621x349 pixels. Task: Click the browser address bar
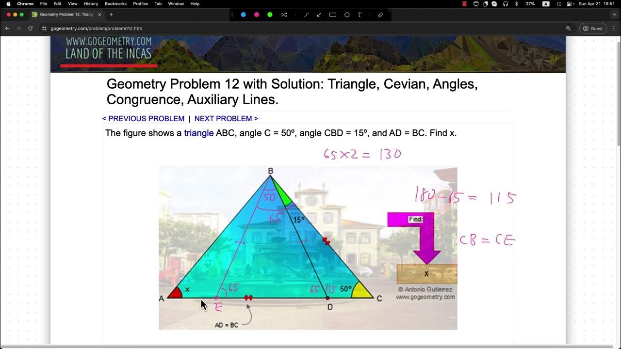pos(97,28)
